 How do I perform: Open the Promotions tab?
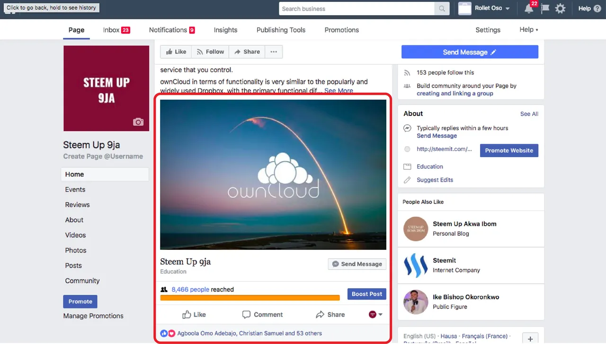tap(342, 30)
